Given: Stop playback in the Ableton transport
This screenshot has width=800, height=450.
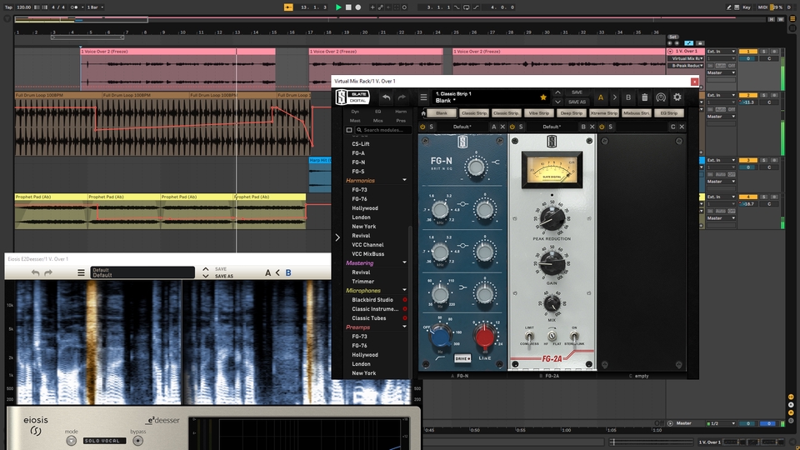Looking at the screenshot, I should pyautogui.click(x=348, y=7).
